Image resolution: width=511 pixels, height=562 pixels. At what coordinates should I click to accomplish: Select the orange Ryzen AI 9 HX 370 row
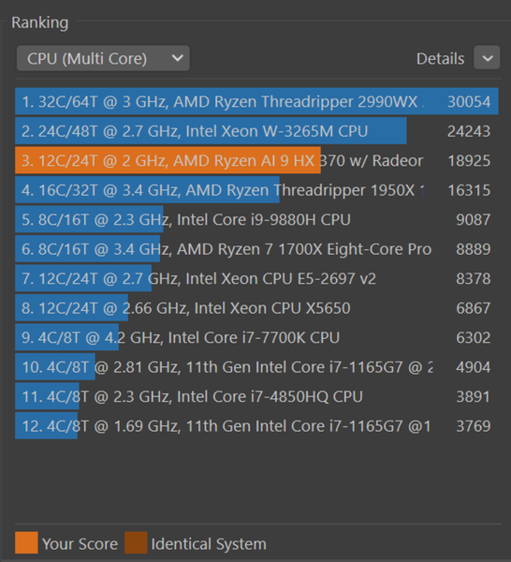256,160
